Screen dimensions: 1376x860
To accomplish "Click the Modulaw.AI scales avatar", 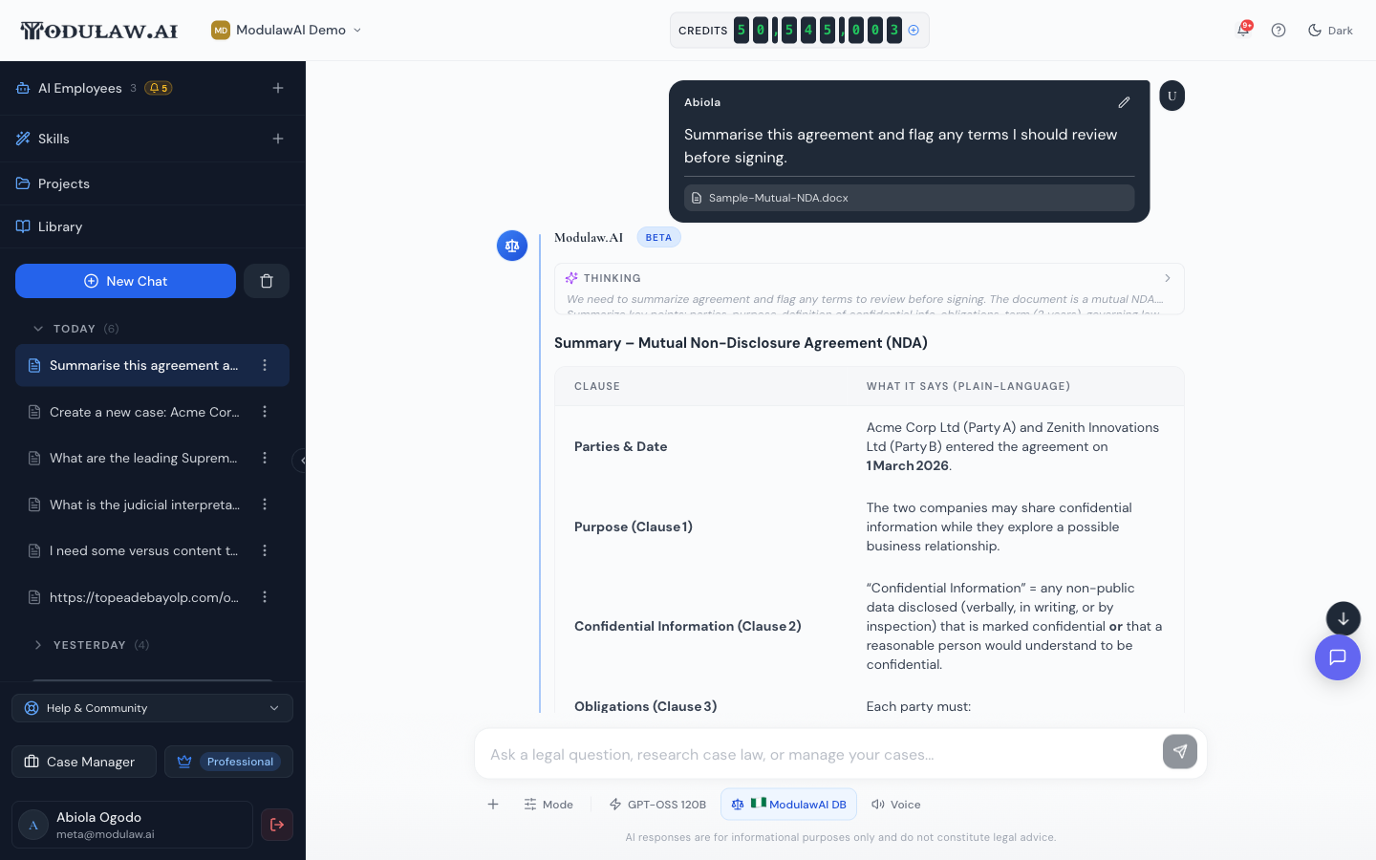I will (x=512, y=246).
